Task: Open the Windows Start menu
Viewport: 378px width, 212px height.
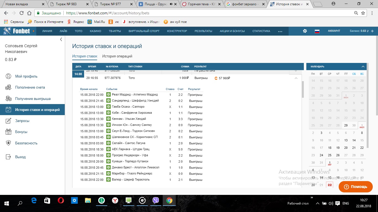Action: (7, 203)
